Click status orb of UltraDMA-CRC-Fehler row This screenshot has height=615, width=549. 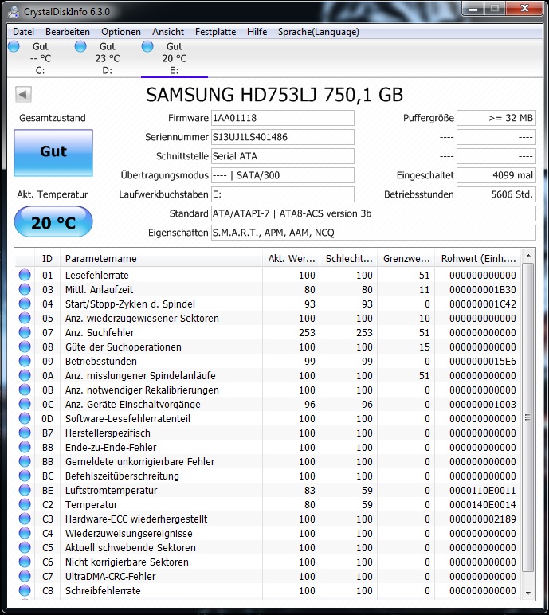point(25,576)
